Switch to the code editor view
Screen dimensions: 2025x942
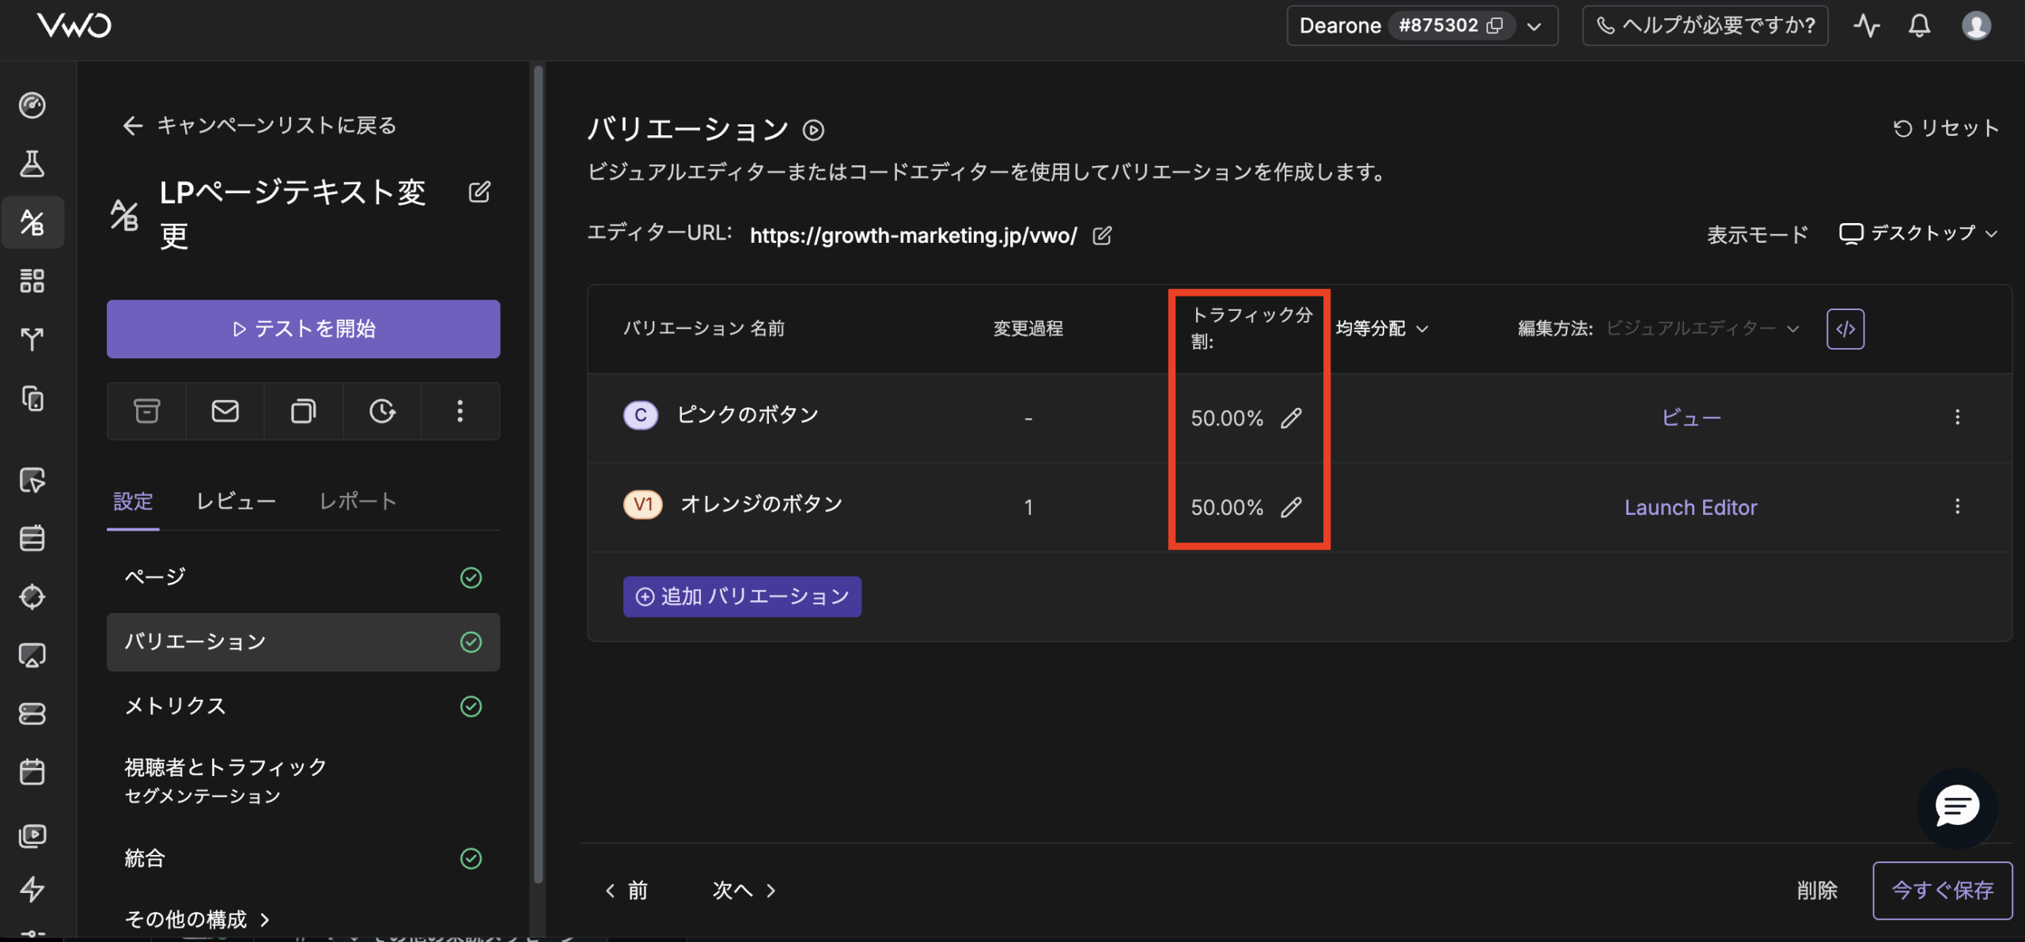pos(1845,327)
